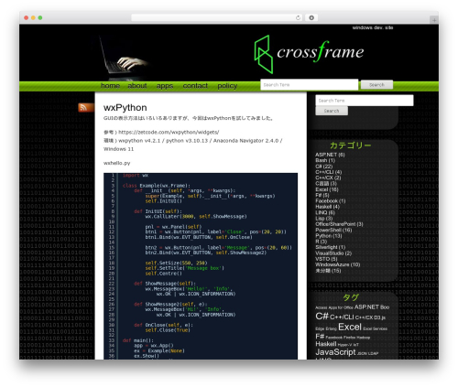
Task: Open category F# (5)
Action: pyautogui.click(x=322, y=195)
